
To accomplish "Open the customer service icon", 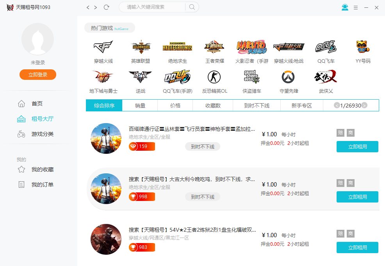I will coord(345,7).
